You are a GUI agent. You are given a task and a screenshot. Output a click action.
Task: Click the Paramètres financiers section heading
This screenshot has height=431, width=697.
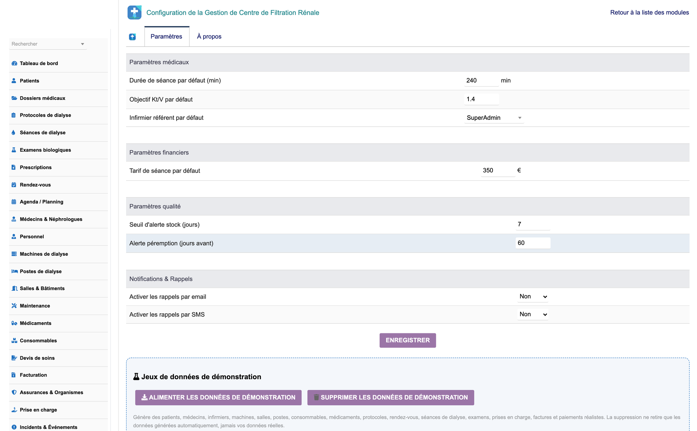tap(159, 152)
